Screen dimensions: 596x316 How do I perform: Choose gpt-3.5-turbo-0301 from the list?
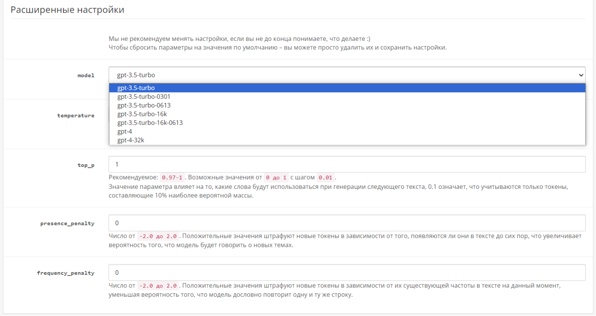point(347,97)
